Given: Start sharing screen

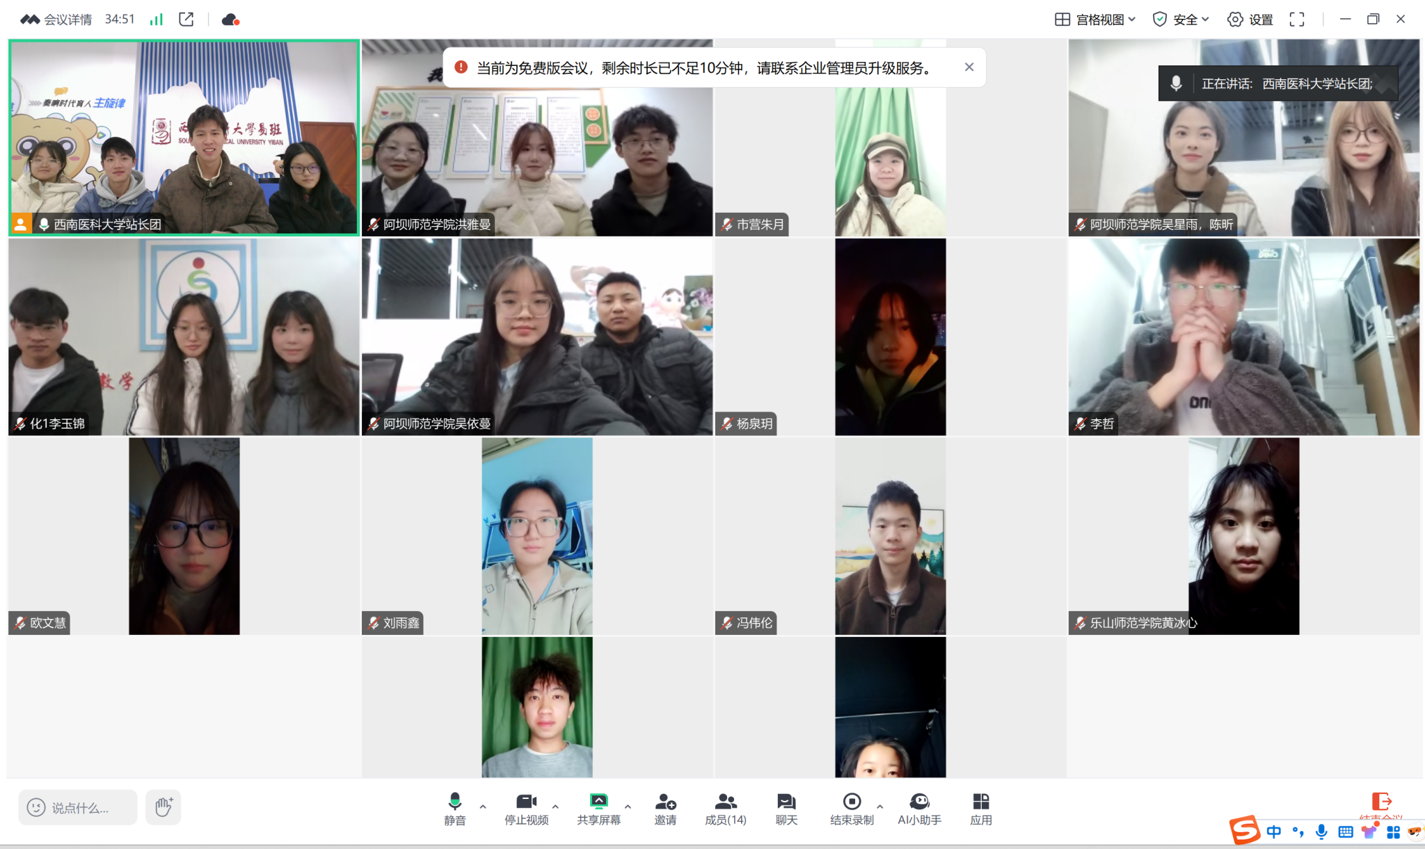Looking at the screenshot, I should 598,808.
